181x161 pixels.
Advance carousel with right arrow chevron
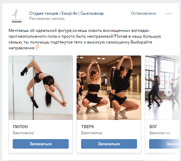click(168, 92)
